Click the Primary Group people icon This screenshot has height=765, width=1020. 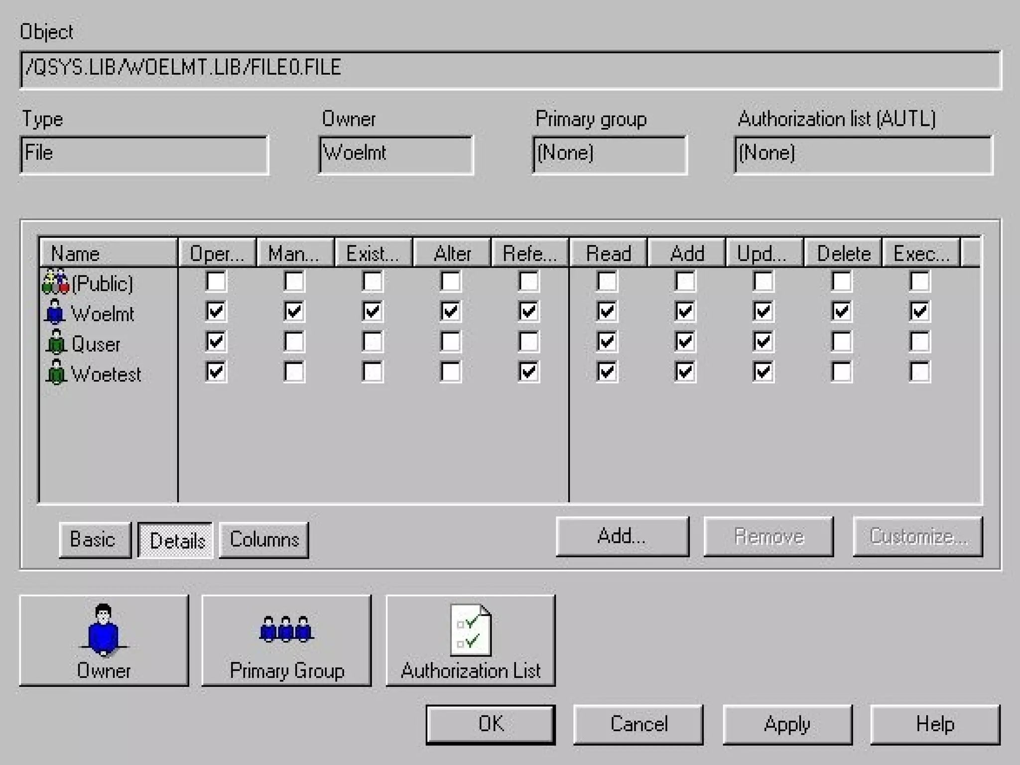(x=286, y=630)
